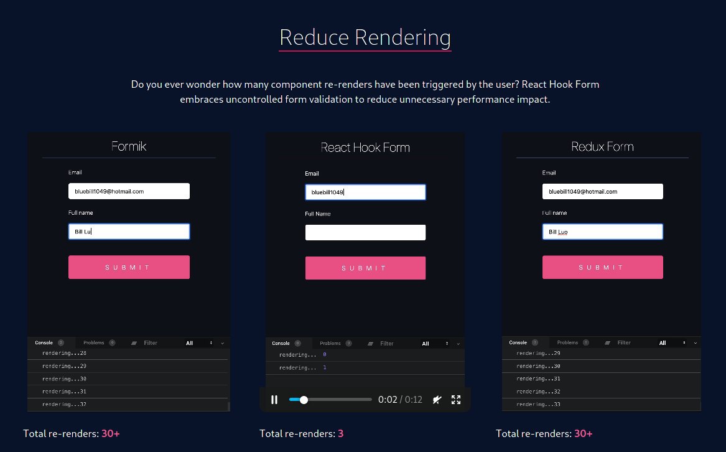Click the Email field in React Hook Form

click(365, 192)
